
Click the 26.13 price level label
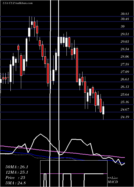tap(125, 87)
